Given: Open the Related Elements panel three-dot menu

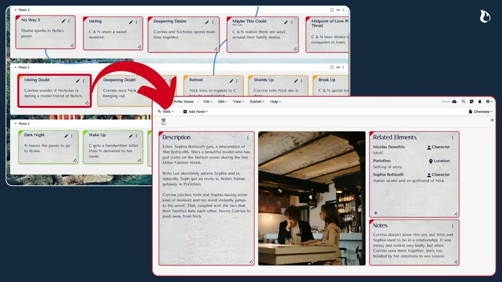Looking at the screenshot, I should coord(453,138).
